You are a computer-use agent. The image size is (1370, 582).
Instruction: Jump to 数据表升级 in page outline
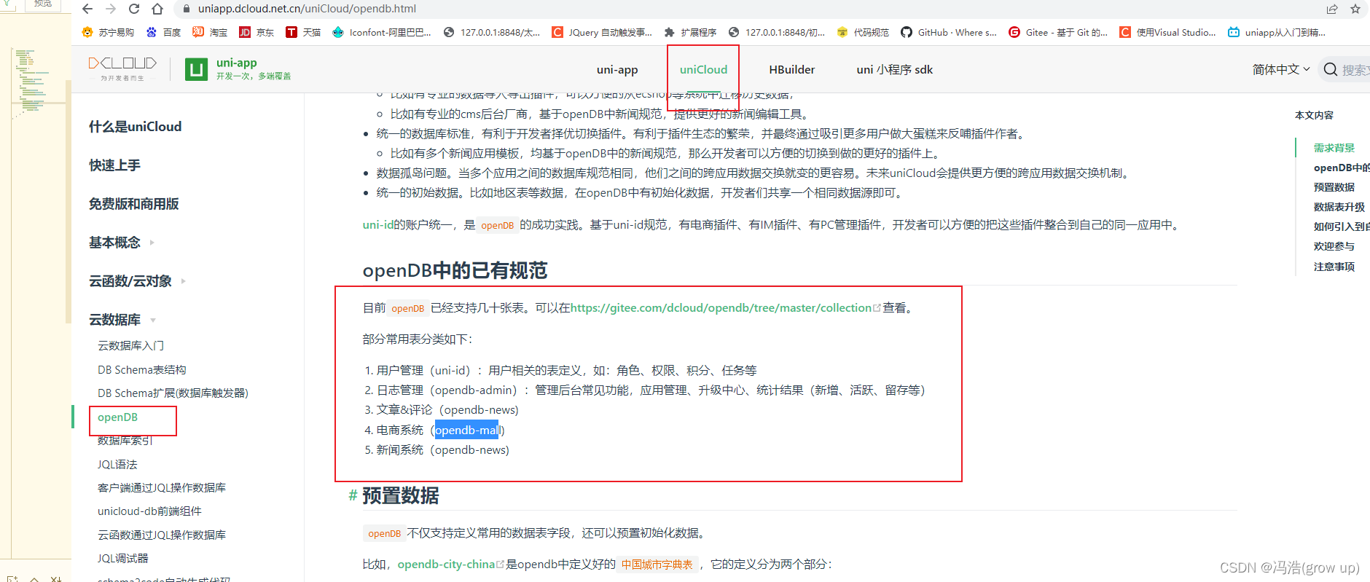click(1339, 207)
